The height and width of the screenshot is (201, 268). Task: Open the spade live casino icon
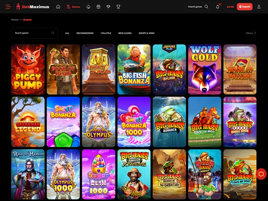(89, 7)
